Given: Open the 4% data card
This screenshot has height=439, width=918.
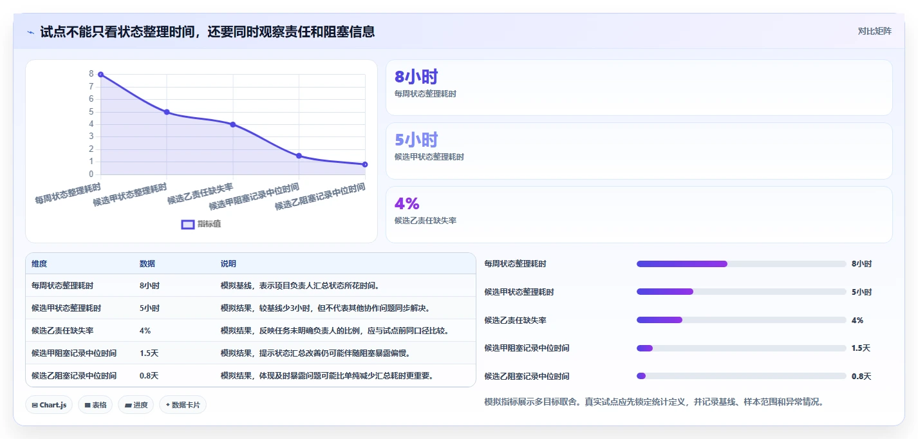Looking at the screenshot, I should click(639, 214).
